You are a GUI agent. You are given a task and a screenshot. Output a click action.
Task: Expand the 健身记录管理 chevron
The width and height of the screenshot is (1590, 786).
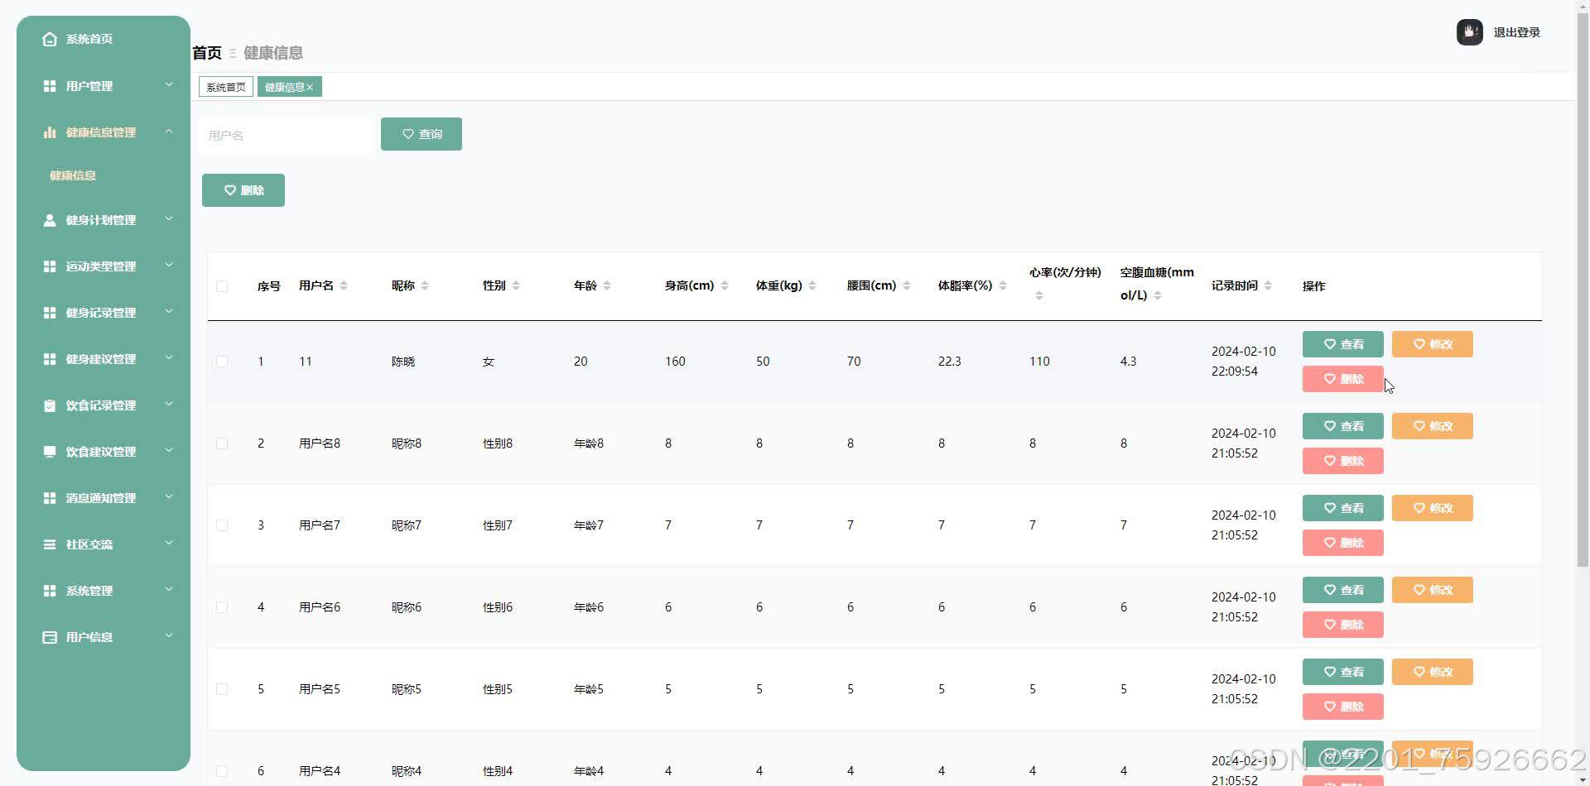pyautogui.click(x=169, y=311)
